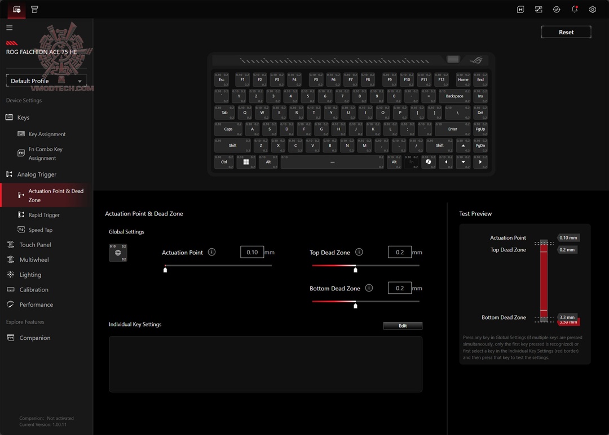Select the PgDn key on keyboard diagram

pyautogui.click(x=480, y=145)
